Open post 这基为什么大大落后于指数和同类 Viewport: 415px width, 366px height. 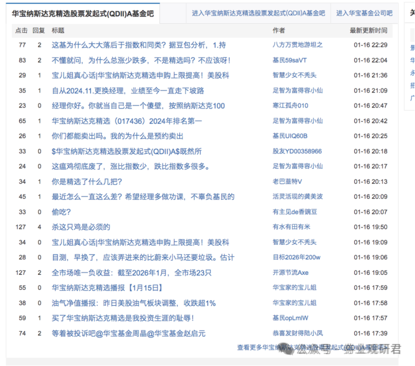[138, 45]
